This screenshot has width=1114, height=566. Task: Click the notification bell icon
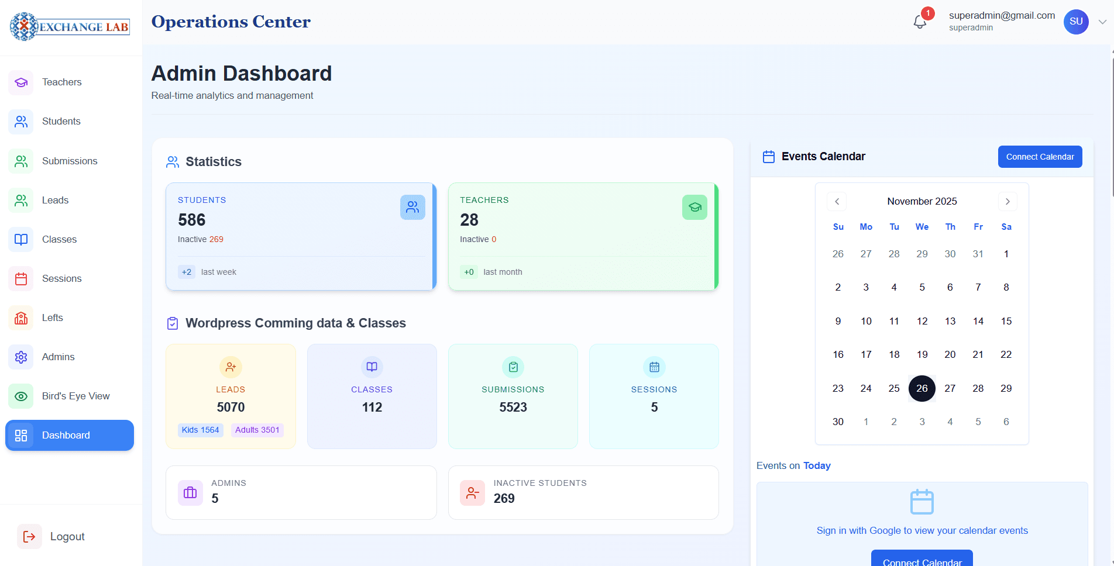click(919, 21)
